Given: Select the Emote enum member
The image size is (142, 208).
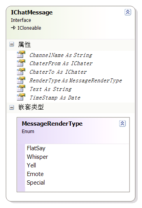Looking at the screenshot, I should 35,174.
